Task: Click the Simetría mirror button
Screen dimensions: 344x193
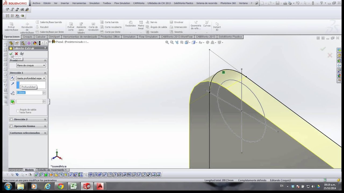Action: pyautogui.click(x=176, y=32)
